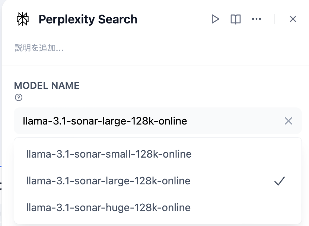This screenshot has height=226, width=309.
Task: Clear the model name field with its X icon
Action: (x=289, y=121)
